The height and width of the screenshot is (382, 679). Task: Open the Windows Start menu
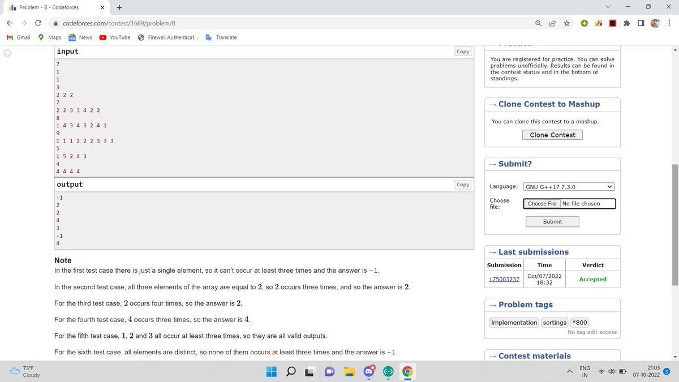pos(272,371)
